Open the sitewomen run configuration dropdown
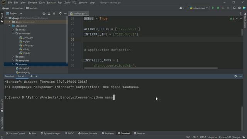247x139 pixels. 199,8
